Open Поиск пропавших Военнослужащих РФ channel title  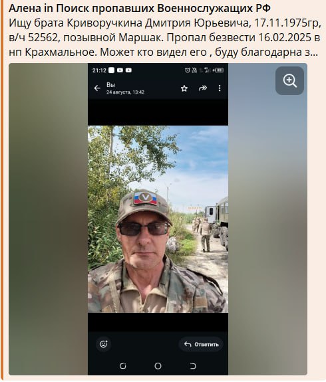tap(163, 9)
